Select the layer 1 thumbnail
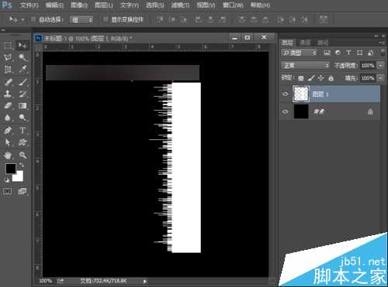Viewport: 388px width, 287px height. point(301,94)
